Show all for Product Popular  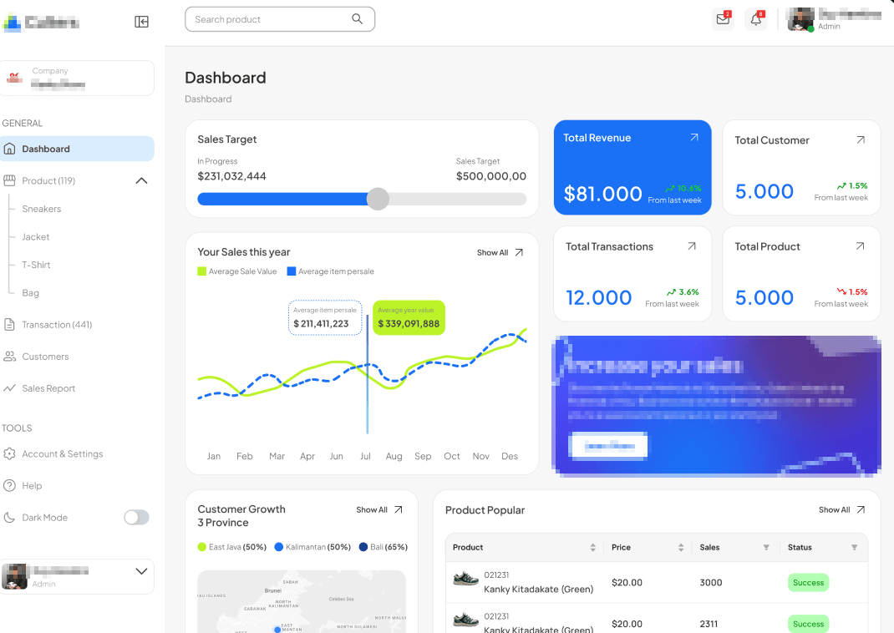point(841,509)
